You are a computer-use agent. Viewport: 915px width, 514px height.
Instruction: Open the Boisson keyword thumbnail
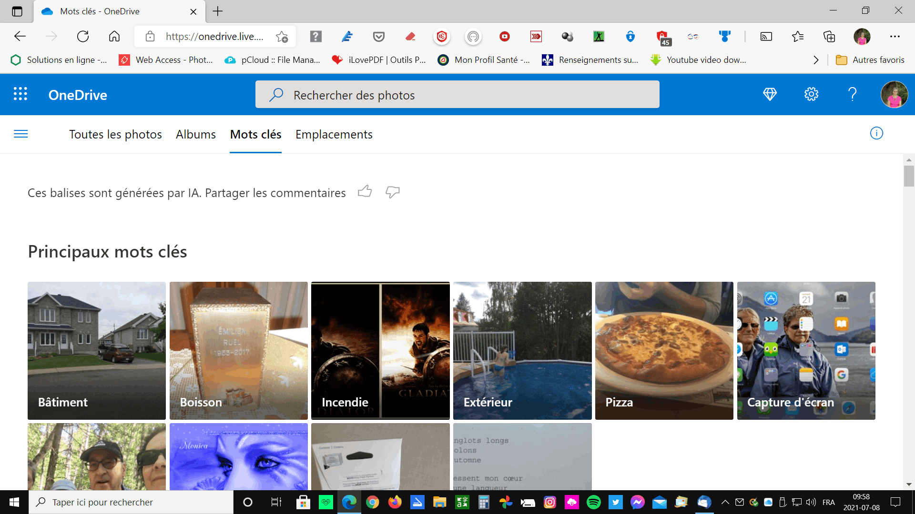tap(239, 351)
